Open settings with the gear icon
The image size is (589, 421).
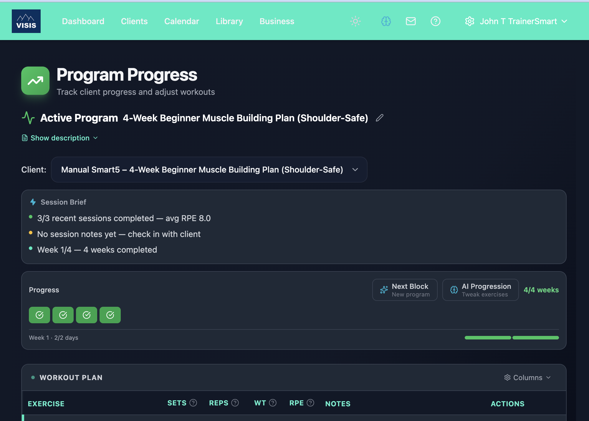point(469,21)
